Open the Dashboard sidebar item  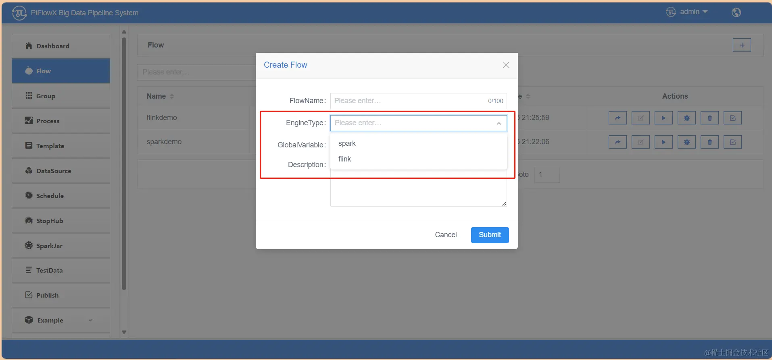pyautogui.click(x=61, y=46)
